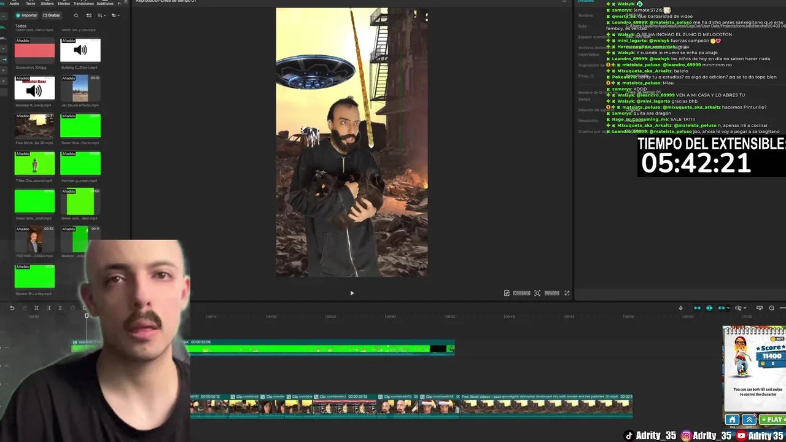
Task: Select the Monster Roar audio thumbnail
Action: [x=34, y=88]
